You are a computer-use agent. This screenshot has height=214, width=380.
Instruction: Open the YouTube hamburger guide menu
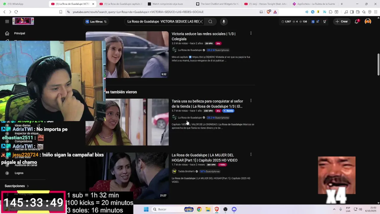[7, 21]
